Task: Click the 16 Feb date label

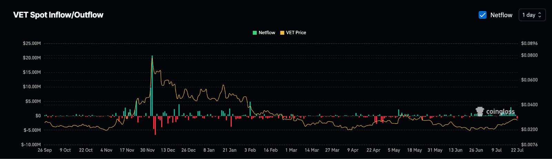Action: tap(271, 150)
